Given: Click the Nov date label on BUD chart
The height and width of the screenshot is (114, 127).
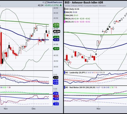Looking at the screenshot, I should pos(98,109).
